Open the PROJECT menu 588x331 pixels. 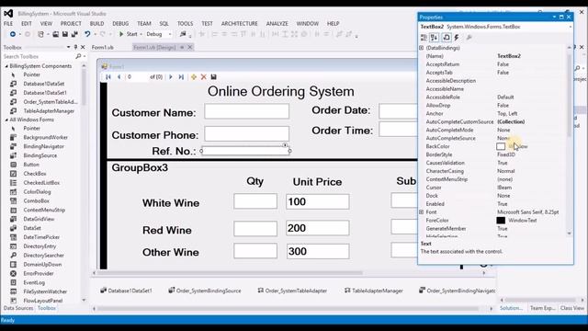tap(71, 24)
